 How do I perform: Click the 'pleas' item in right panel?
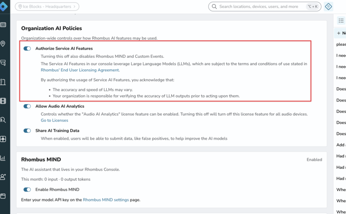341,44
